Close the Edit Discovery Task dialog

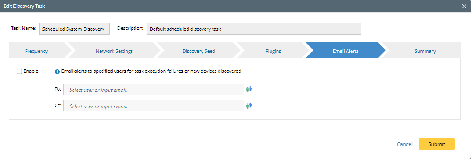pyautogui.click(x=464, y=6)
